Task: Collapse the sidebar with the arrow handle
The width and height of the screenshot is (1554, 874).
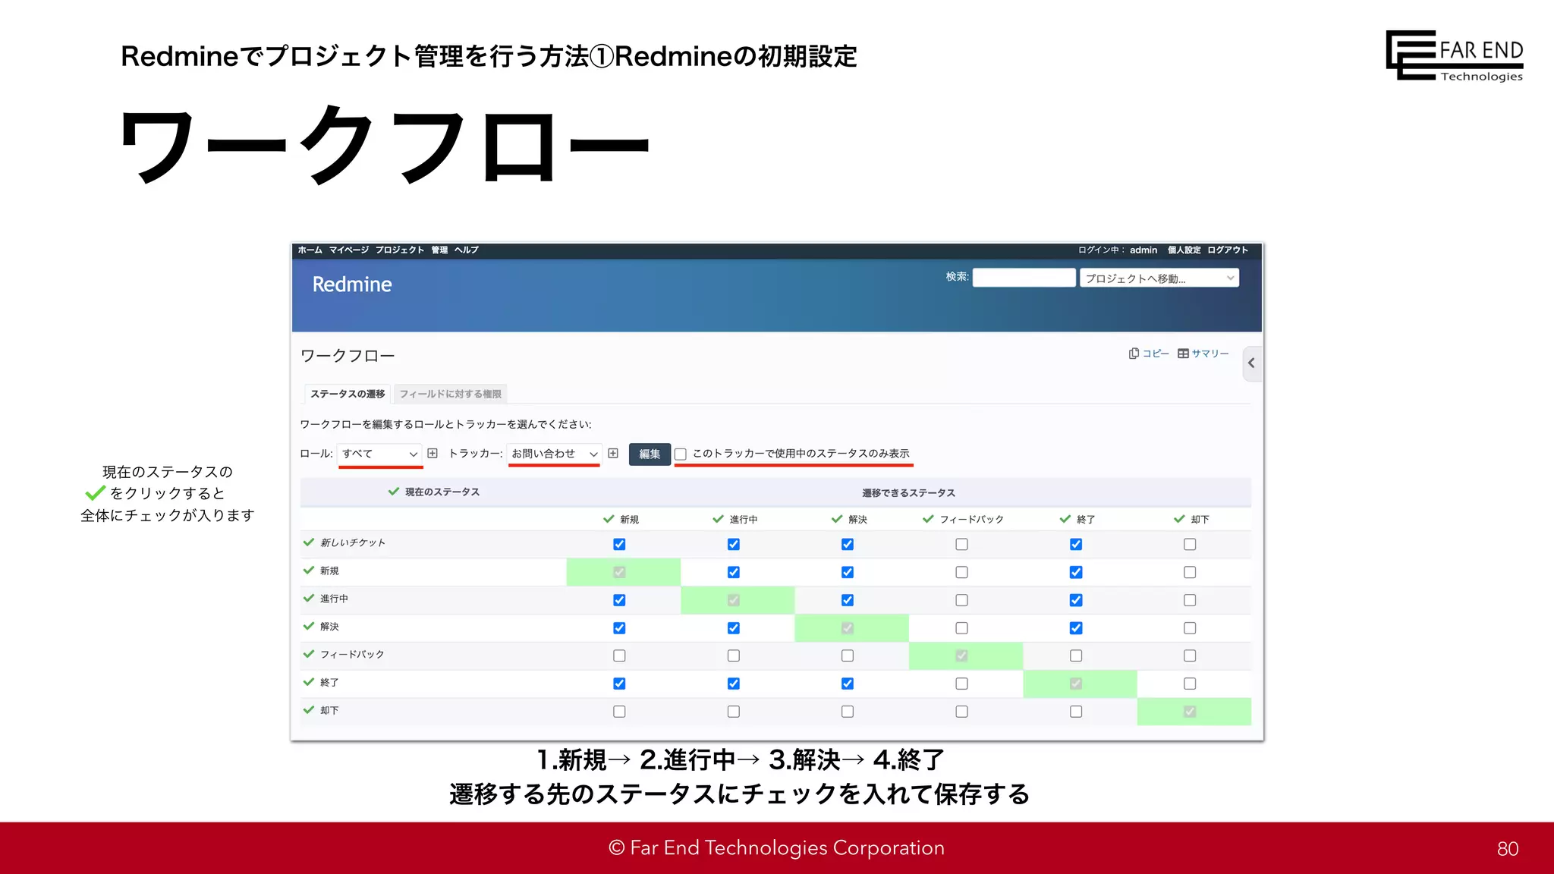Action: 1251,363
